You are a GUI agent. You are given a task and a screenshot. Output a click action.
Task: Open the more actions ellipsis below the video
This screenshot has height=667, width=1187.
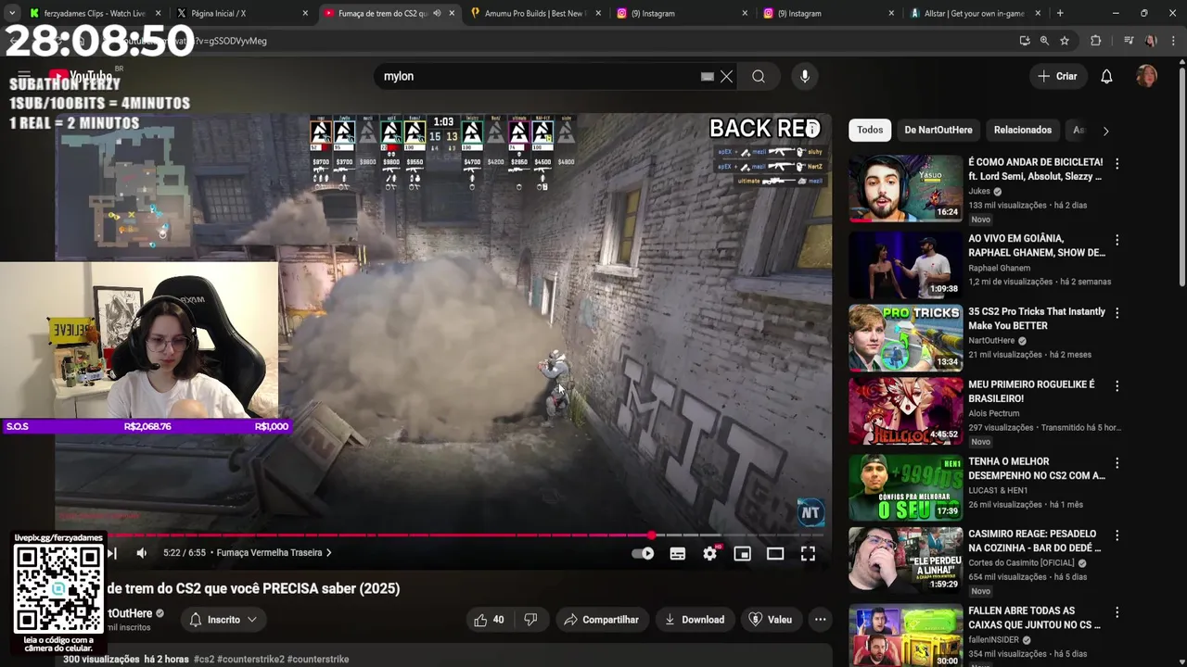tap(820, 620)
